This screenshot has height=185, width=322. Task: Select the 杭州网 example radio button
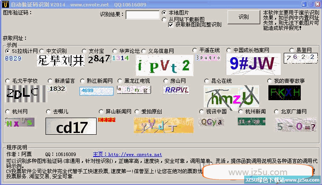(8, 112)
